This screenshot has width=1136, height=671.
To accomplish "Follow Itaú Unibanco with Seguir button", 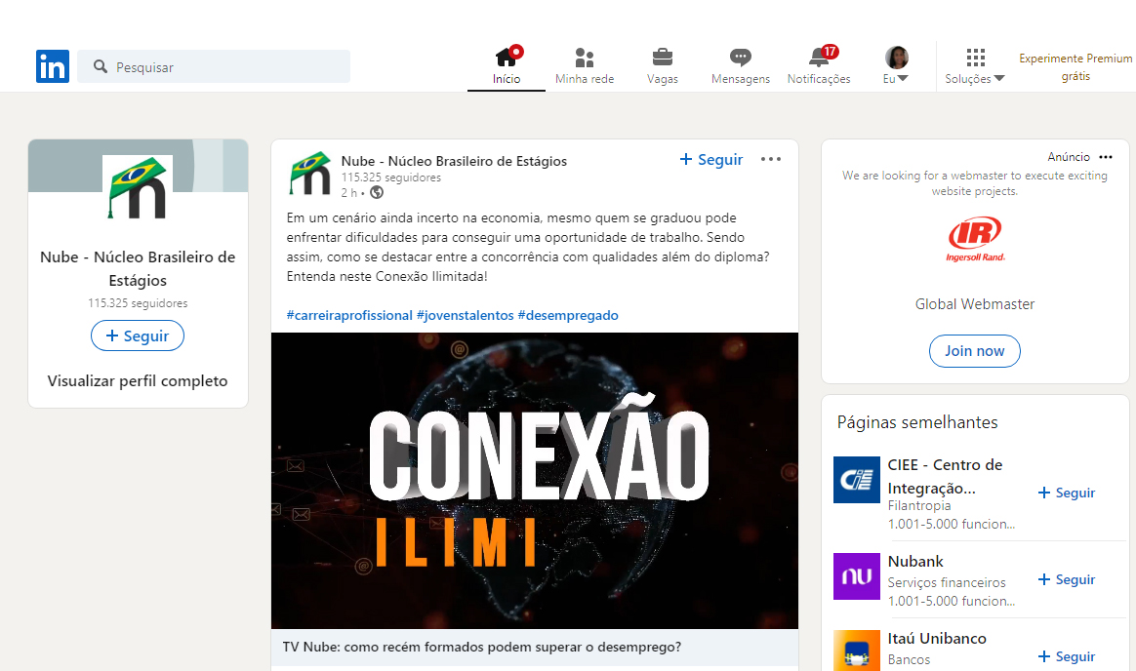I will (1067, 656).
